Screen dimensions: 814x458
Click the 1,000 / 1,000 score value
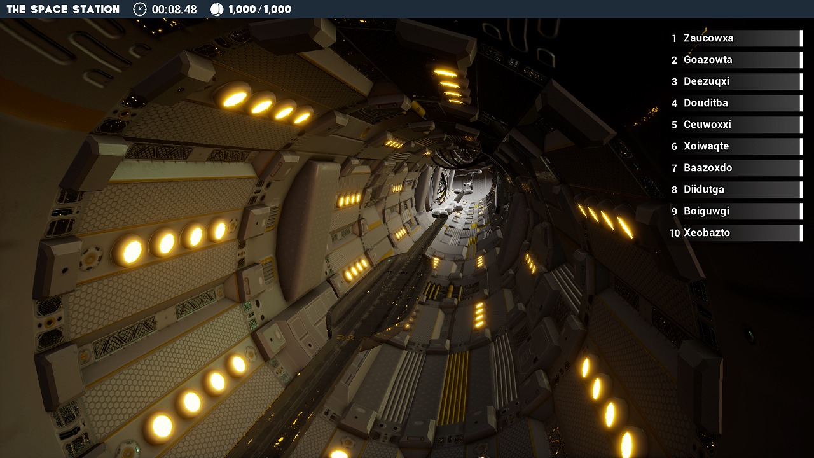click(259, 10)
